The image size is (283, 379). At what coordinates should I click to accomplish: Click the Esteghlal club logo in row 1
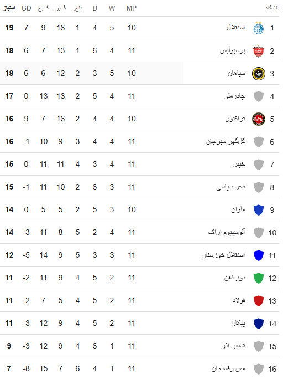point(259,28)
